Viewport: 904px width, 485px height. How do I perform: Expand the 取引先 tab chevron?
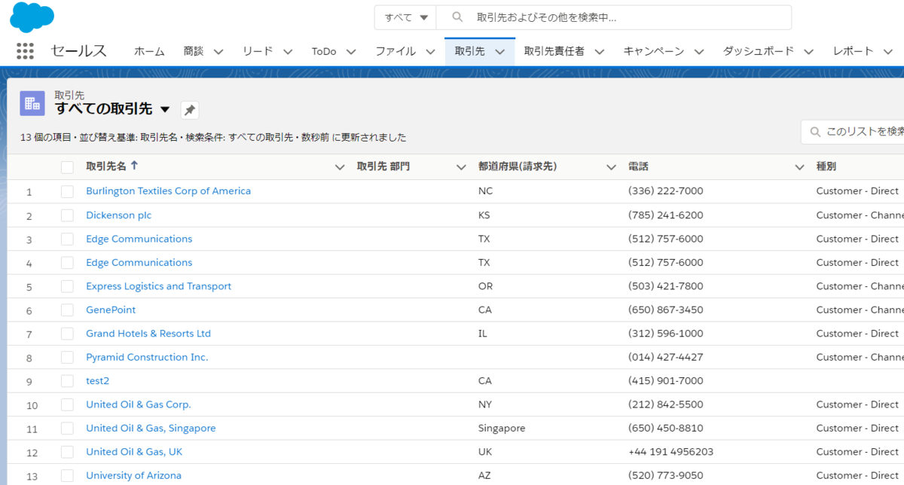coord(499,51)
